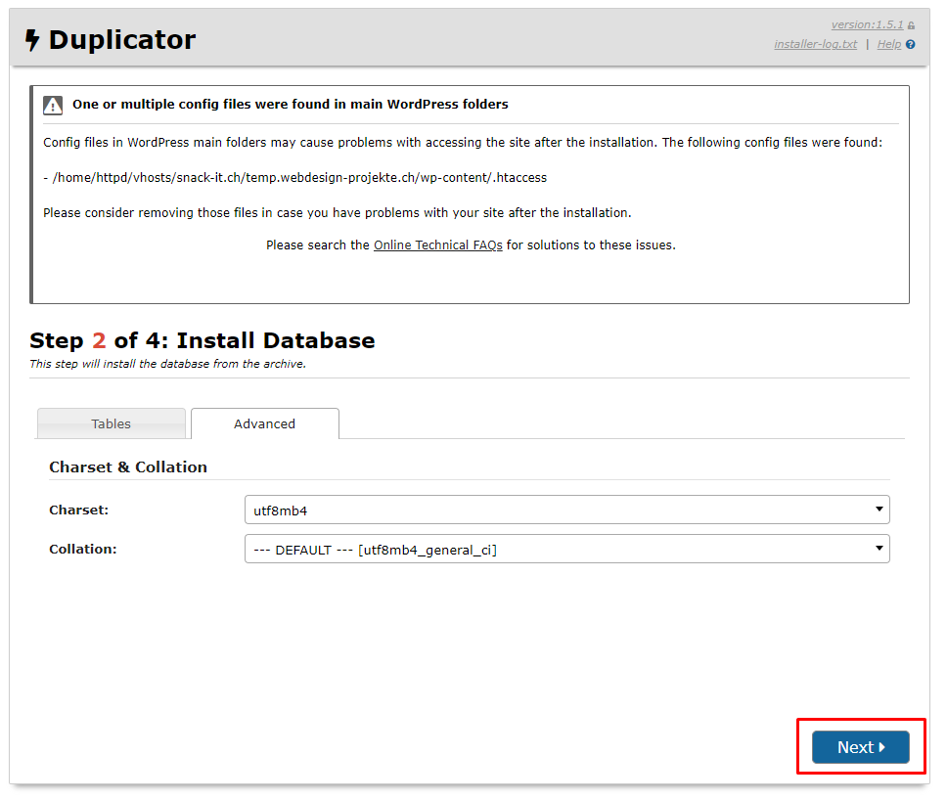Click the 'Collation:' field label
This screenshot has height=799, width=947.
[83, 549]
